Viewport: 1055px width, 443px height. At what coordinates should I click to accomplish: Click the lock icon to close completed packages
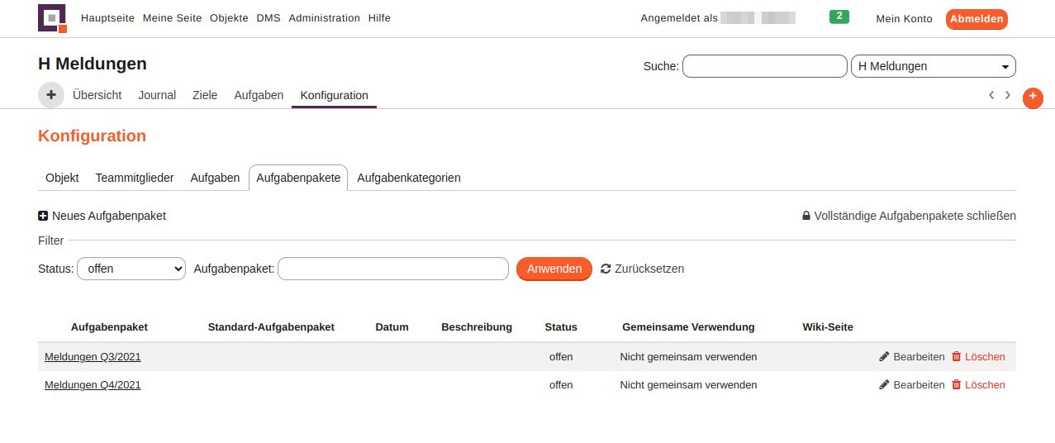(806, 216)
